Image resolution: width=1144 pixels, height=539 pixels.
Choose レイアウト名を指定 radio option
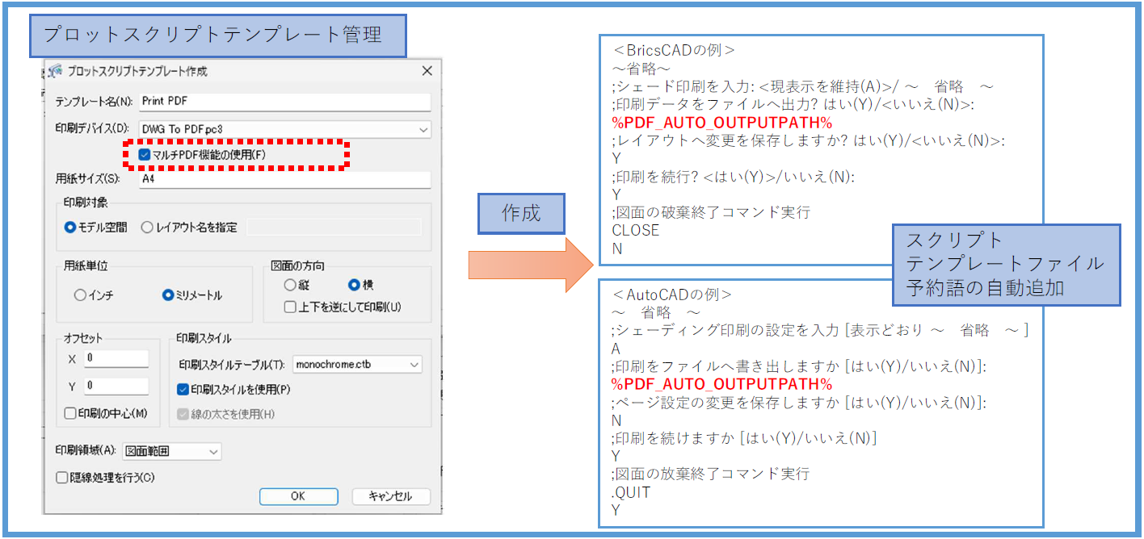click(x=147, y=228)
